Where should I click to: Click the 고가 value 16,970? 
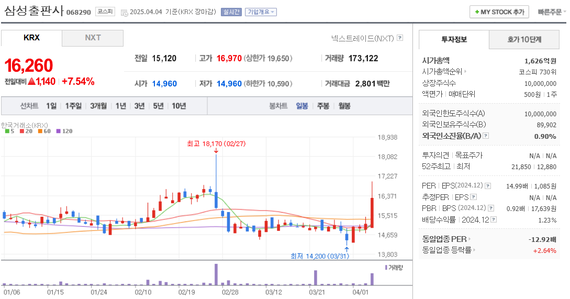[x=229, y=59]
